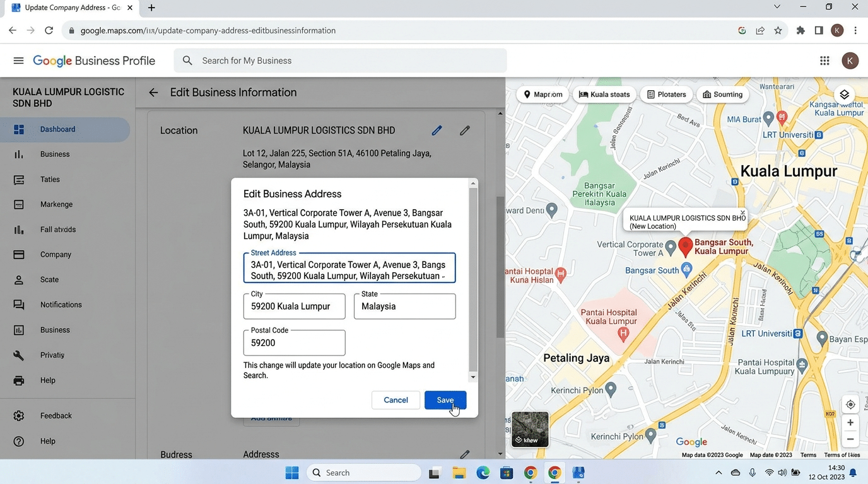The width and height of the screenshot is (868, 484).
Task: Click the satellite view thumbnail on map
Action: (530, 429)
